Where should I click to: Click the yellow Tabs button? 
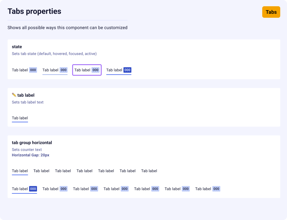point(271,12)
